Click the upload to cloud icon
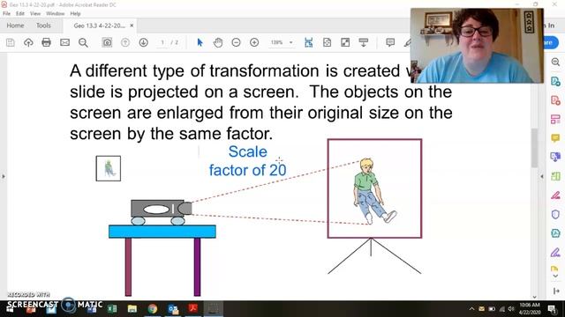565x317 pixels. pos(28,42)
